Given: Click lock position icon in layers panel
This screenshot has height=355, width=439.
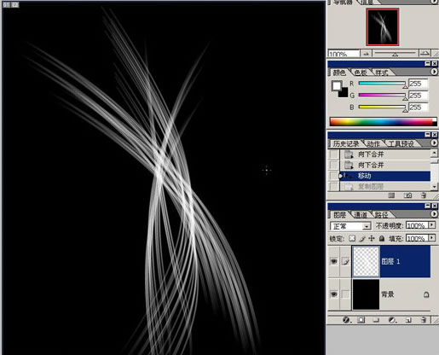Looking at the screenshot, I should pos(372,238).
